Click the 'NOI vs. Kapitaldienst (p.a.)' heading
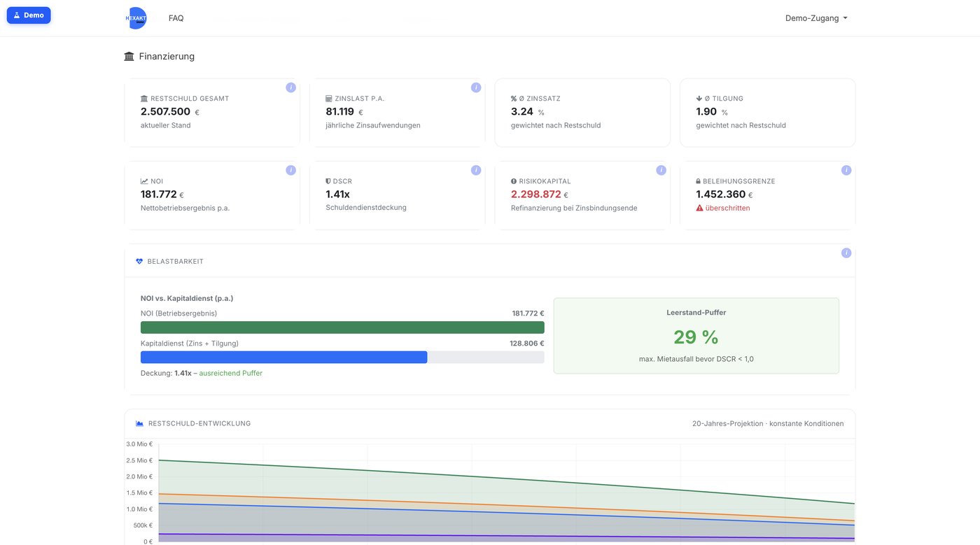 (x=187, y=298)
